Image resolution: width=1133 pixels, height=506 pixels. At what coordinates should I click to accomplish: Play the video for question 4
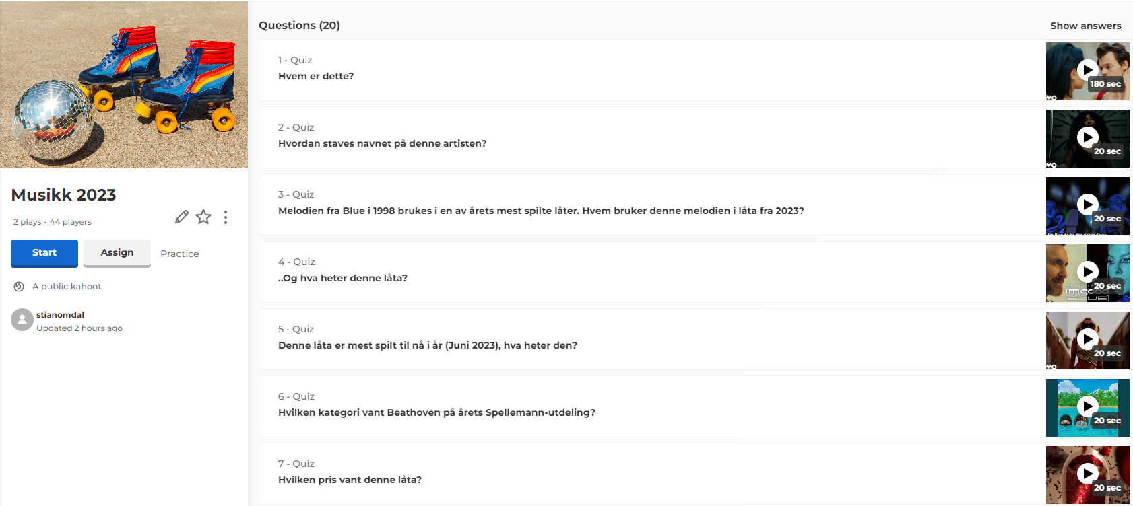click(1087, 272)
